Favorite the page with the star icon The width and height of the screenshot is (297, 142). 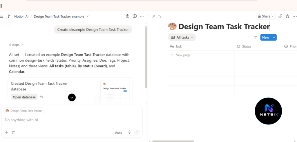coord(287,16)
